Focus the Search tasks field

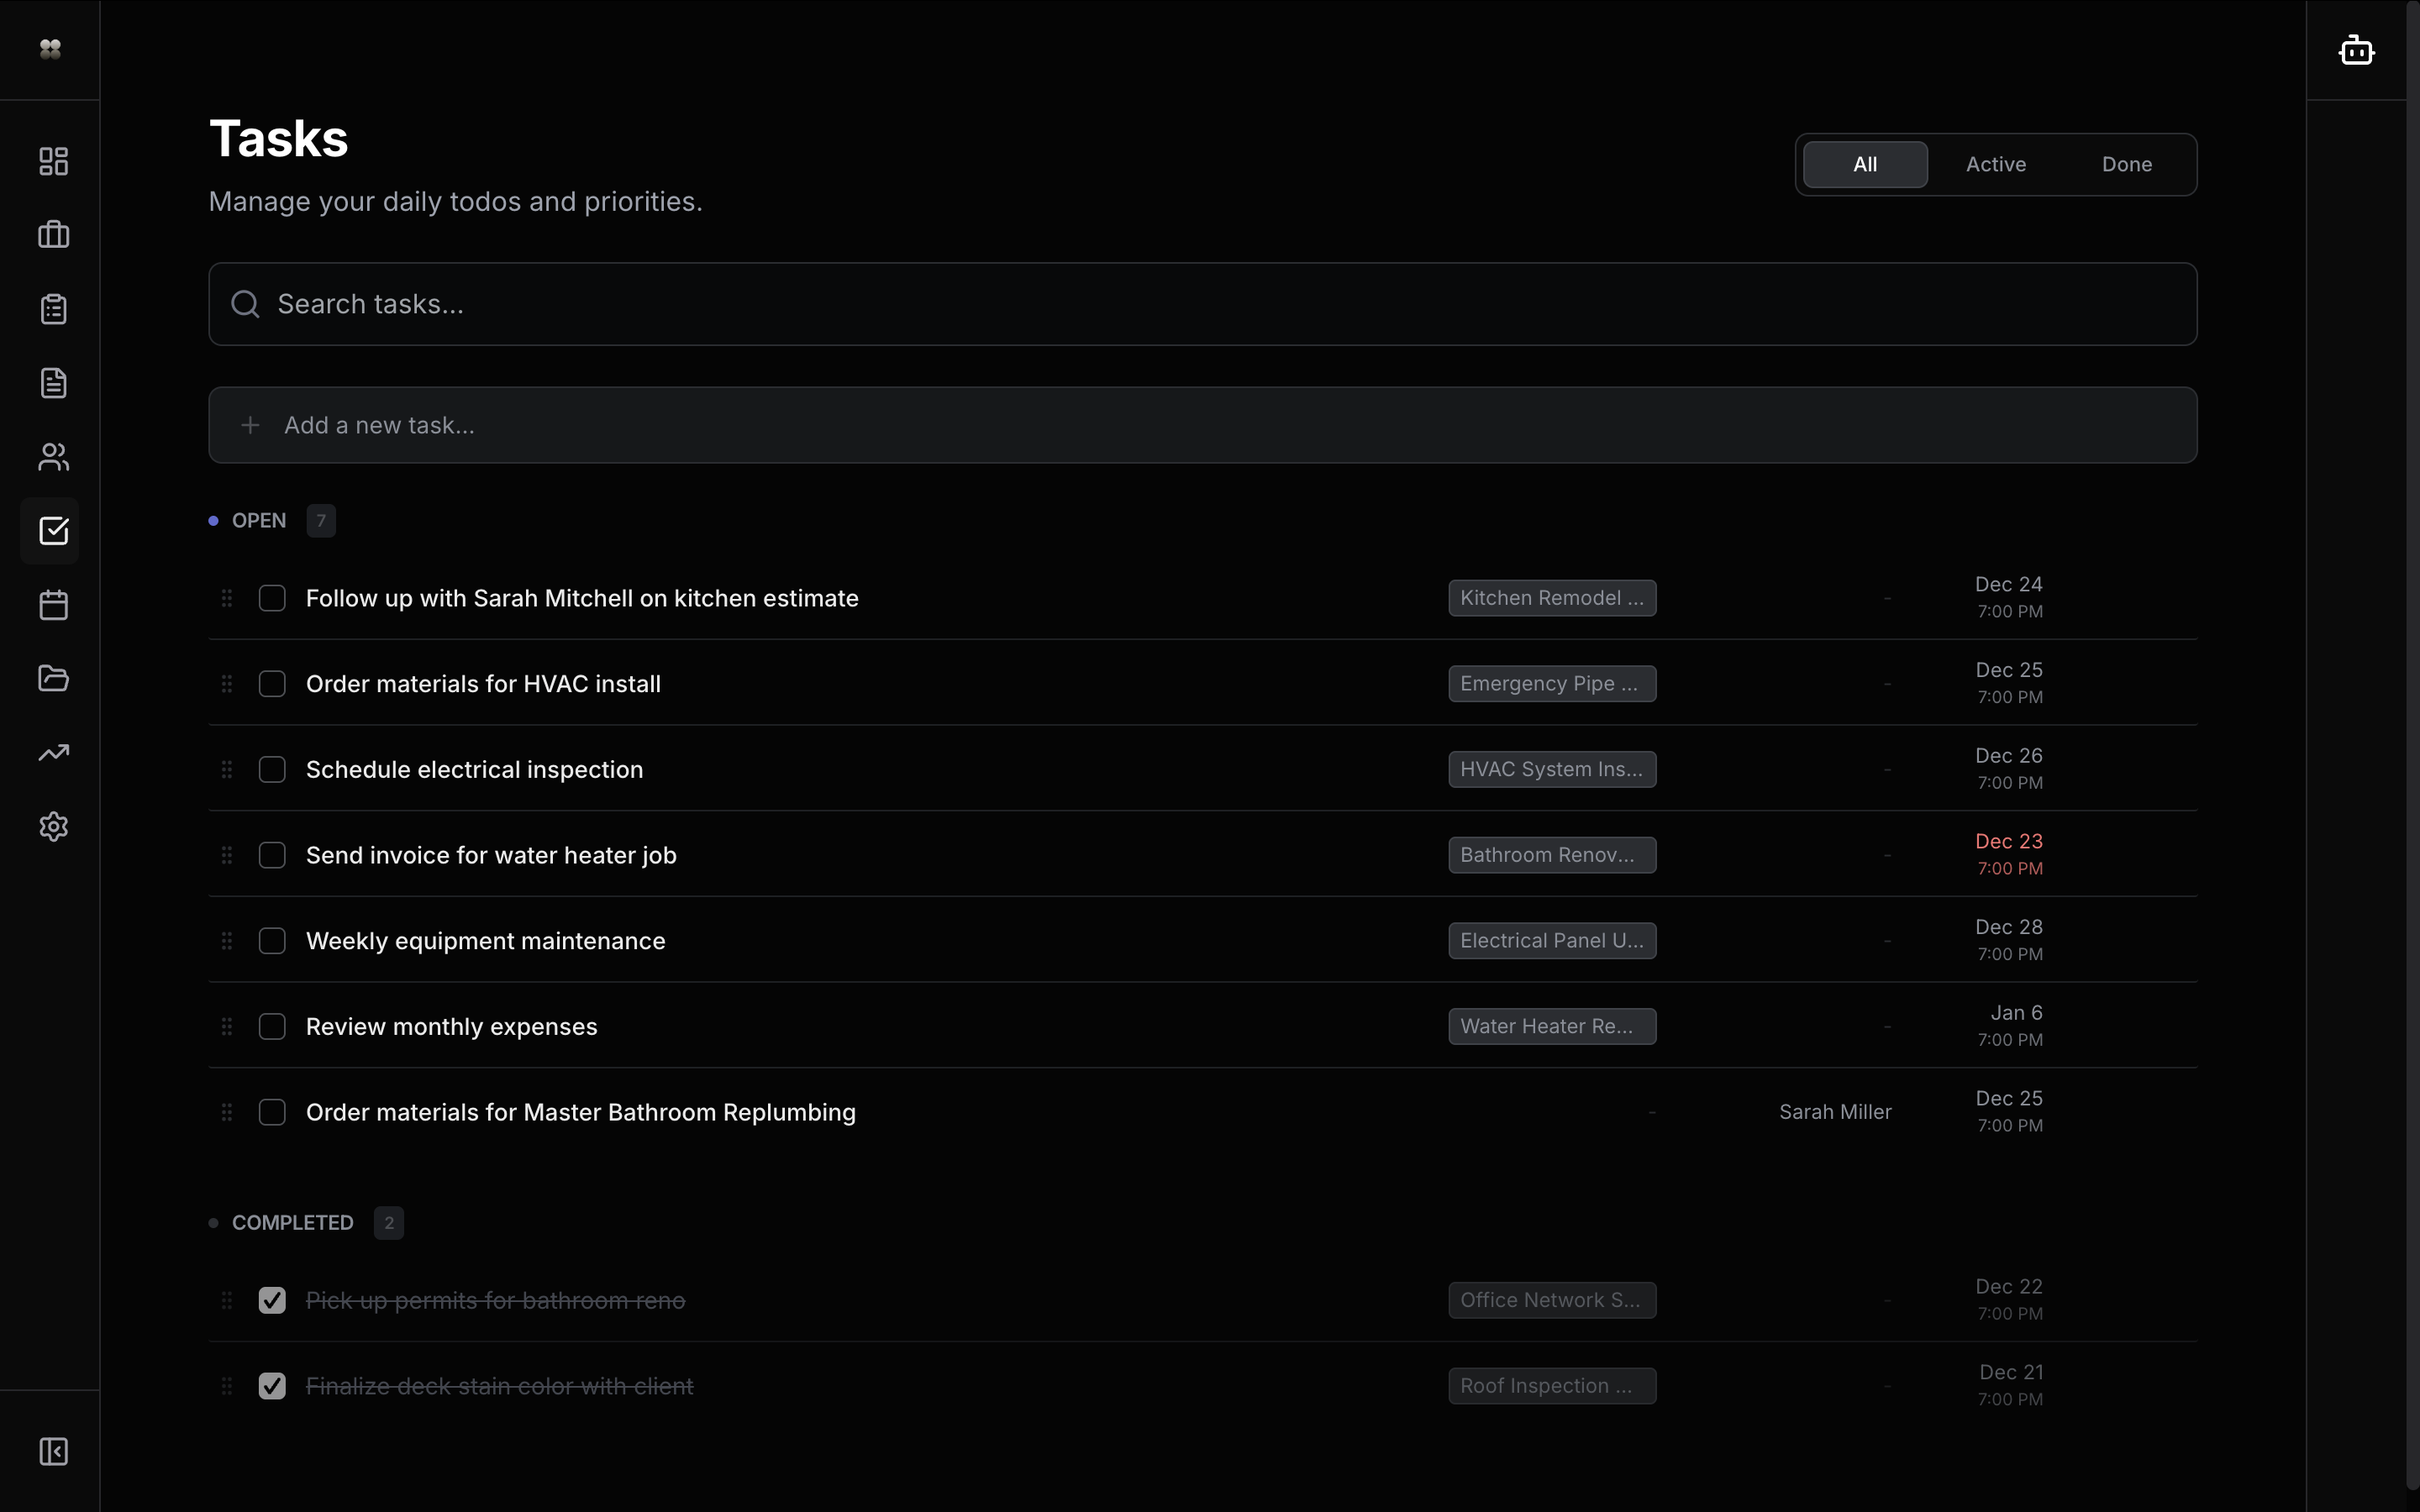[x=1200, y=304]
